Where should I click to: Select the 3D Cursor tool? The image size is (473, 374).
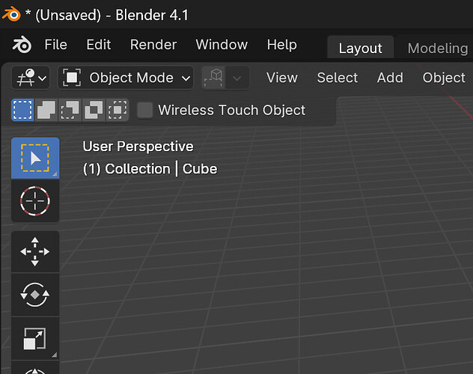pyautogui.click(x=35, y=201)
